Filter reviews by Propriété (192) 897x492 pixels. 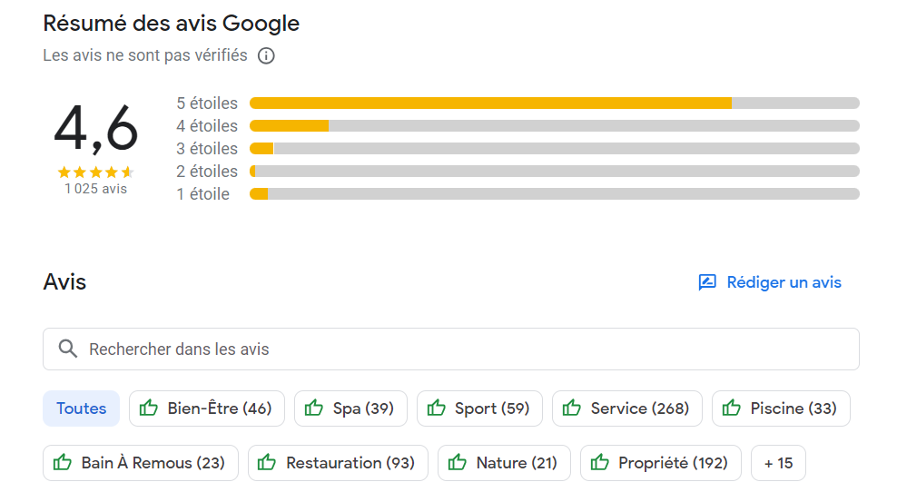661,463
